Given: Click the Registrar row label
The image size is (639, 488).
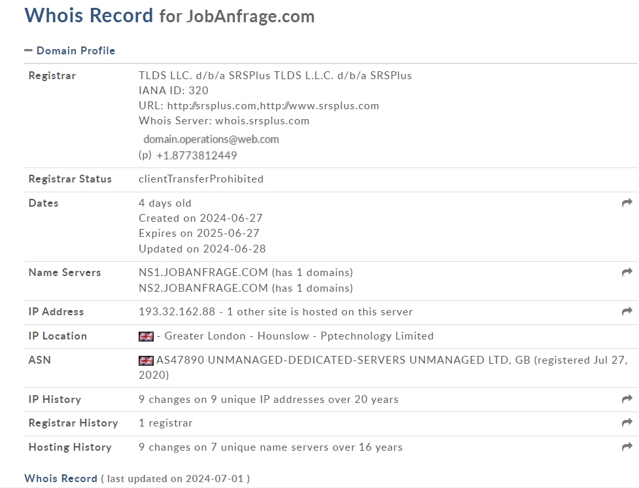Looking at the screenshot, I should pyautogui.click(x=52, y=76).
